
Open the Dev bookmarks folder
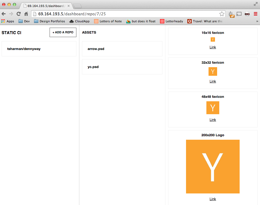point(24,21)
